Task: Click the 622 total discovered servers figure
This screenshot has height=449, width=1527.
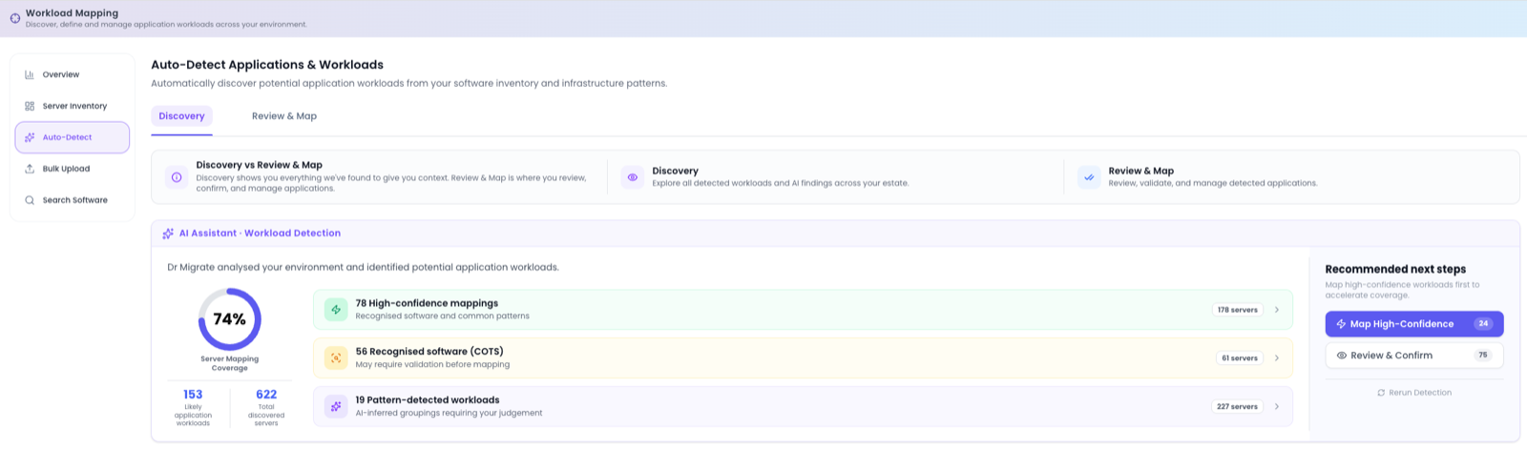Action: 266,395
